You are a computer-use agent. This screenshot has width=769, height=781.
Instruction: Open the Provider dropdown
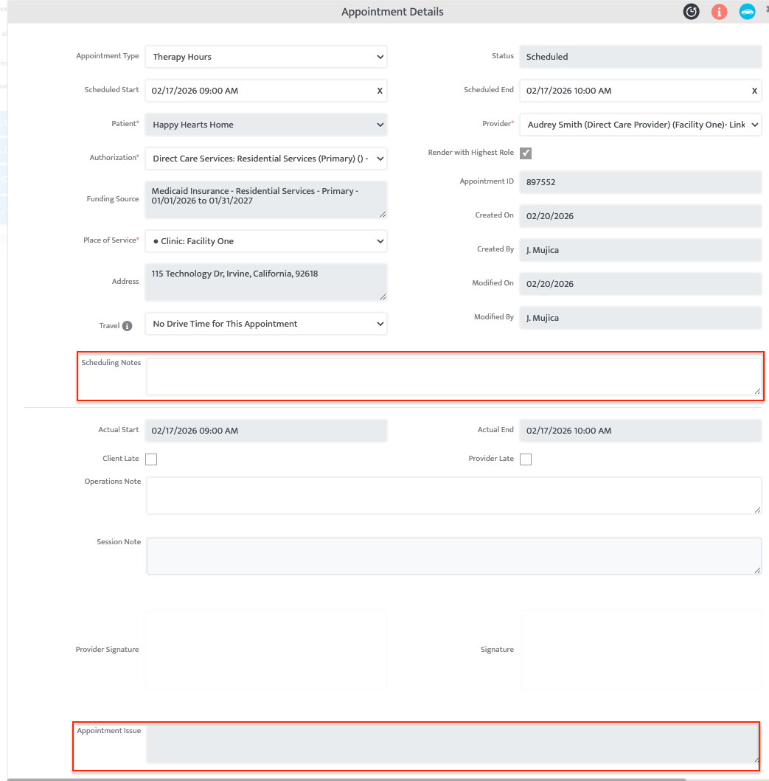640,125
